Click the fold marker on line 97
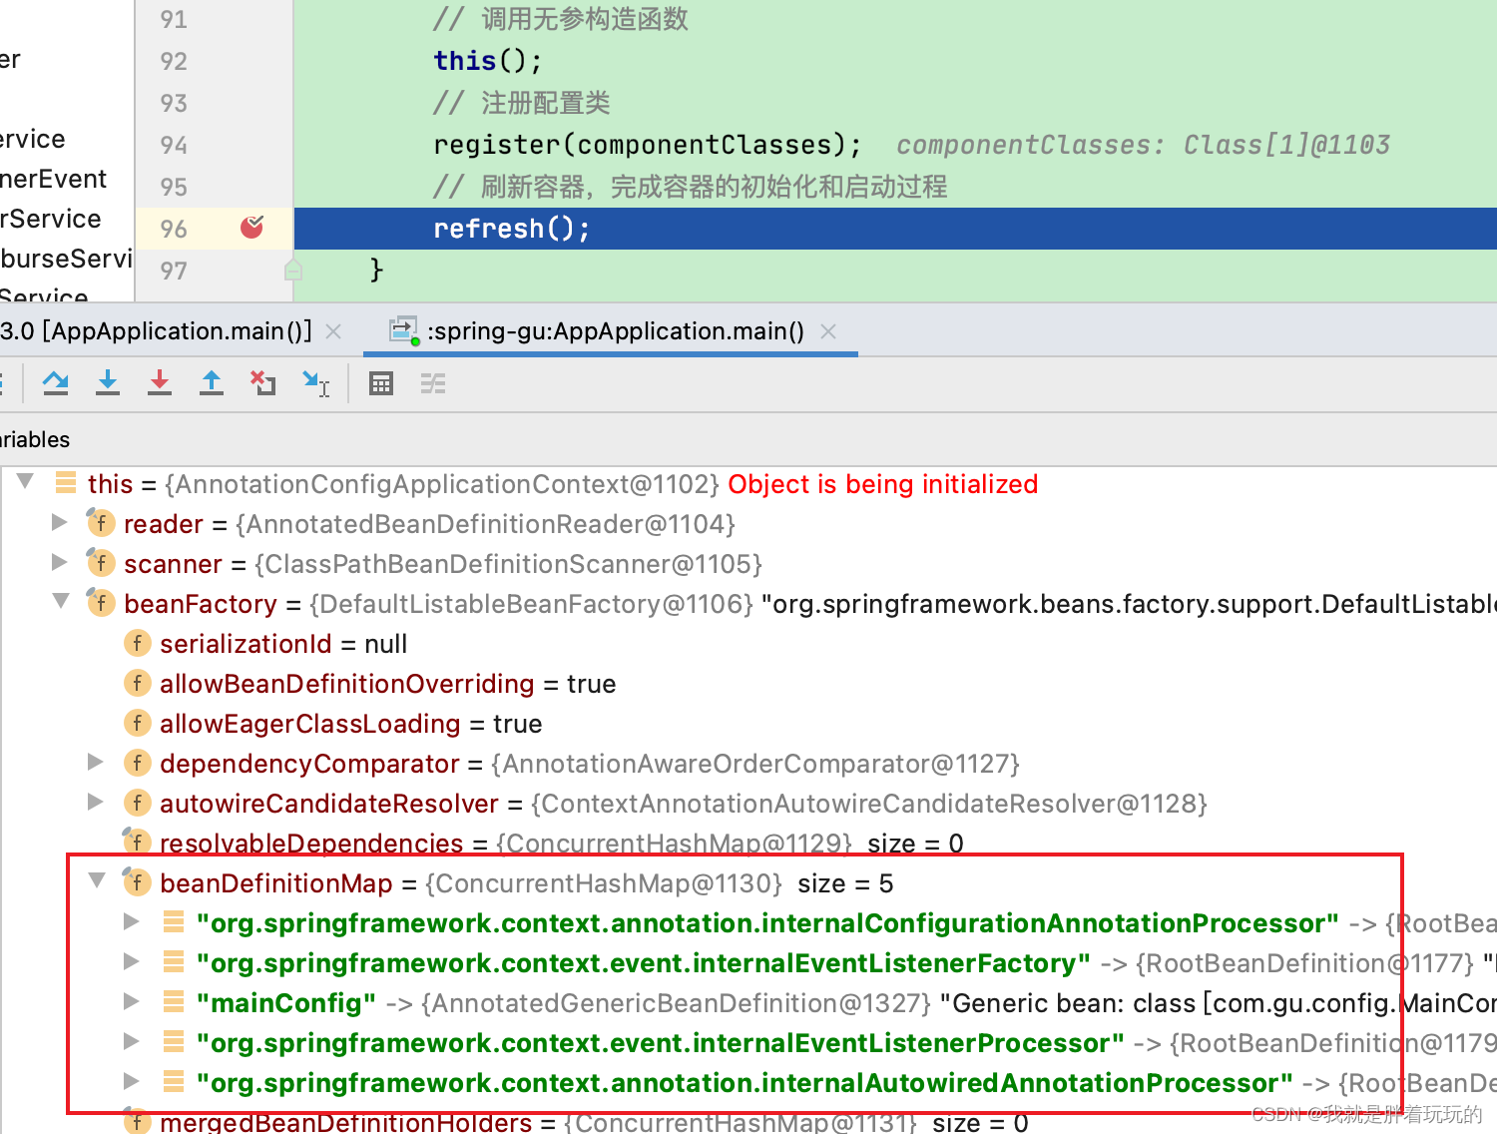Image resolution: width=1497 pixels, height=1134 pixels. coord(292,270)
